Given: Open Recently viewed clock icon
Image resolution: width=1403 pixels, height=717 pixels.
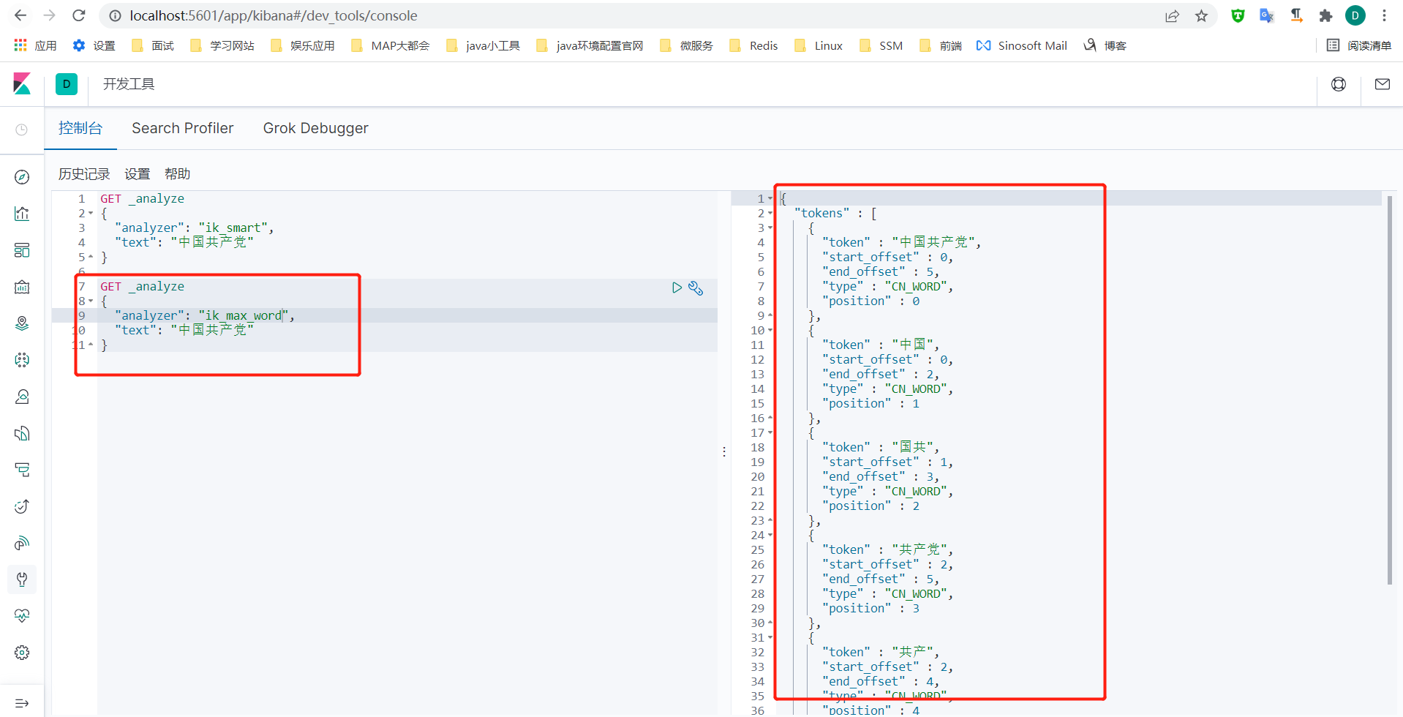Looking at the screenshot, I should [22, 129].
